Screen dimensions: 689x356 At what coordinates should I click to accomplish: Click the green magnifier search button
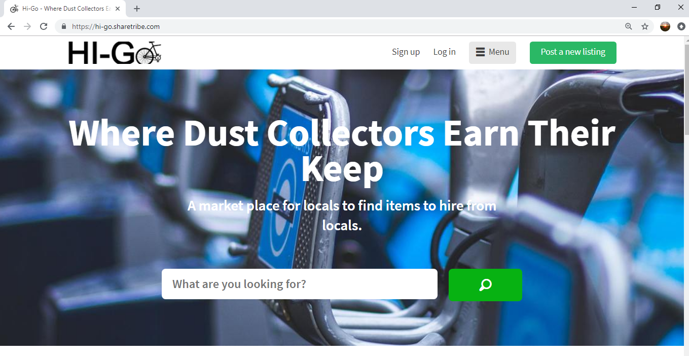(485, 285)
